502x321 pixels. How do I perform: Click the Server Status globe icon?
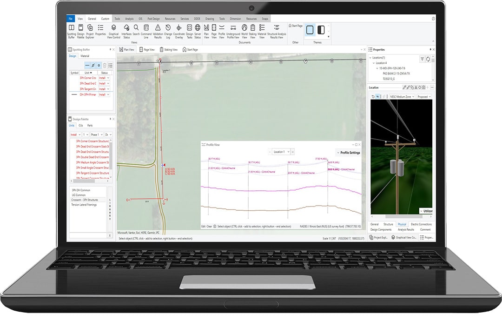click(x=198, y=28)
